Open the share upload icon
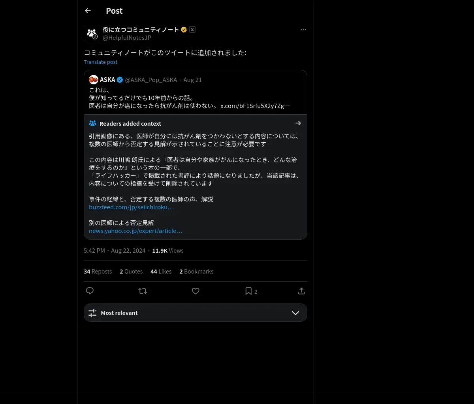The width and height of the screenshot is (474, 404). (301, 291)
